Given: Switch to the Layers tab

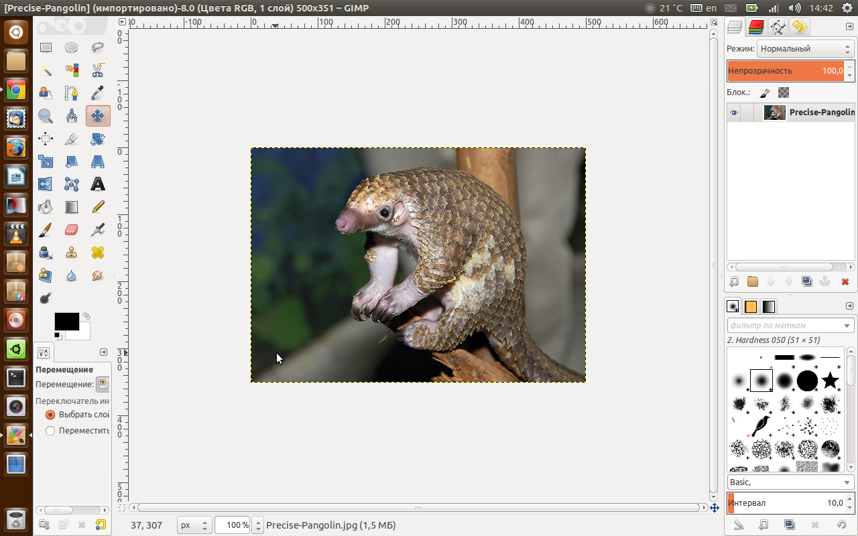Looking at the screenshot, I should 735,27.
